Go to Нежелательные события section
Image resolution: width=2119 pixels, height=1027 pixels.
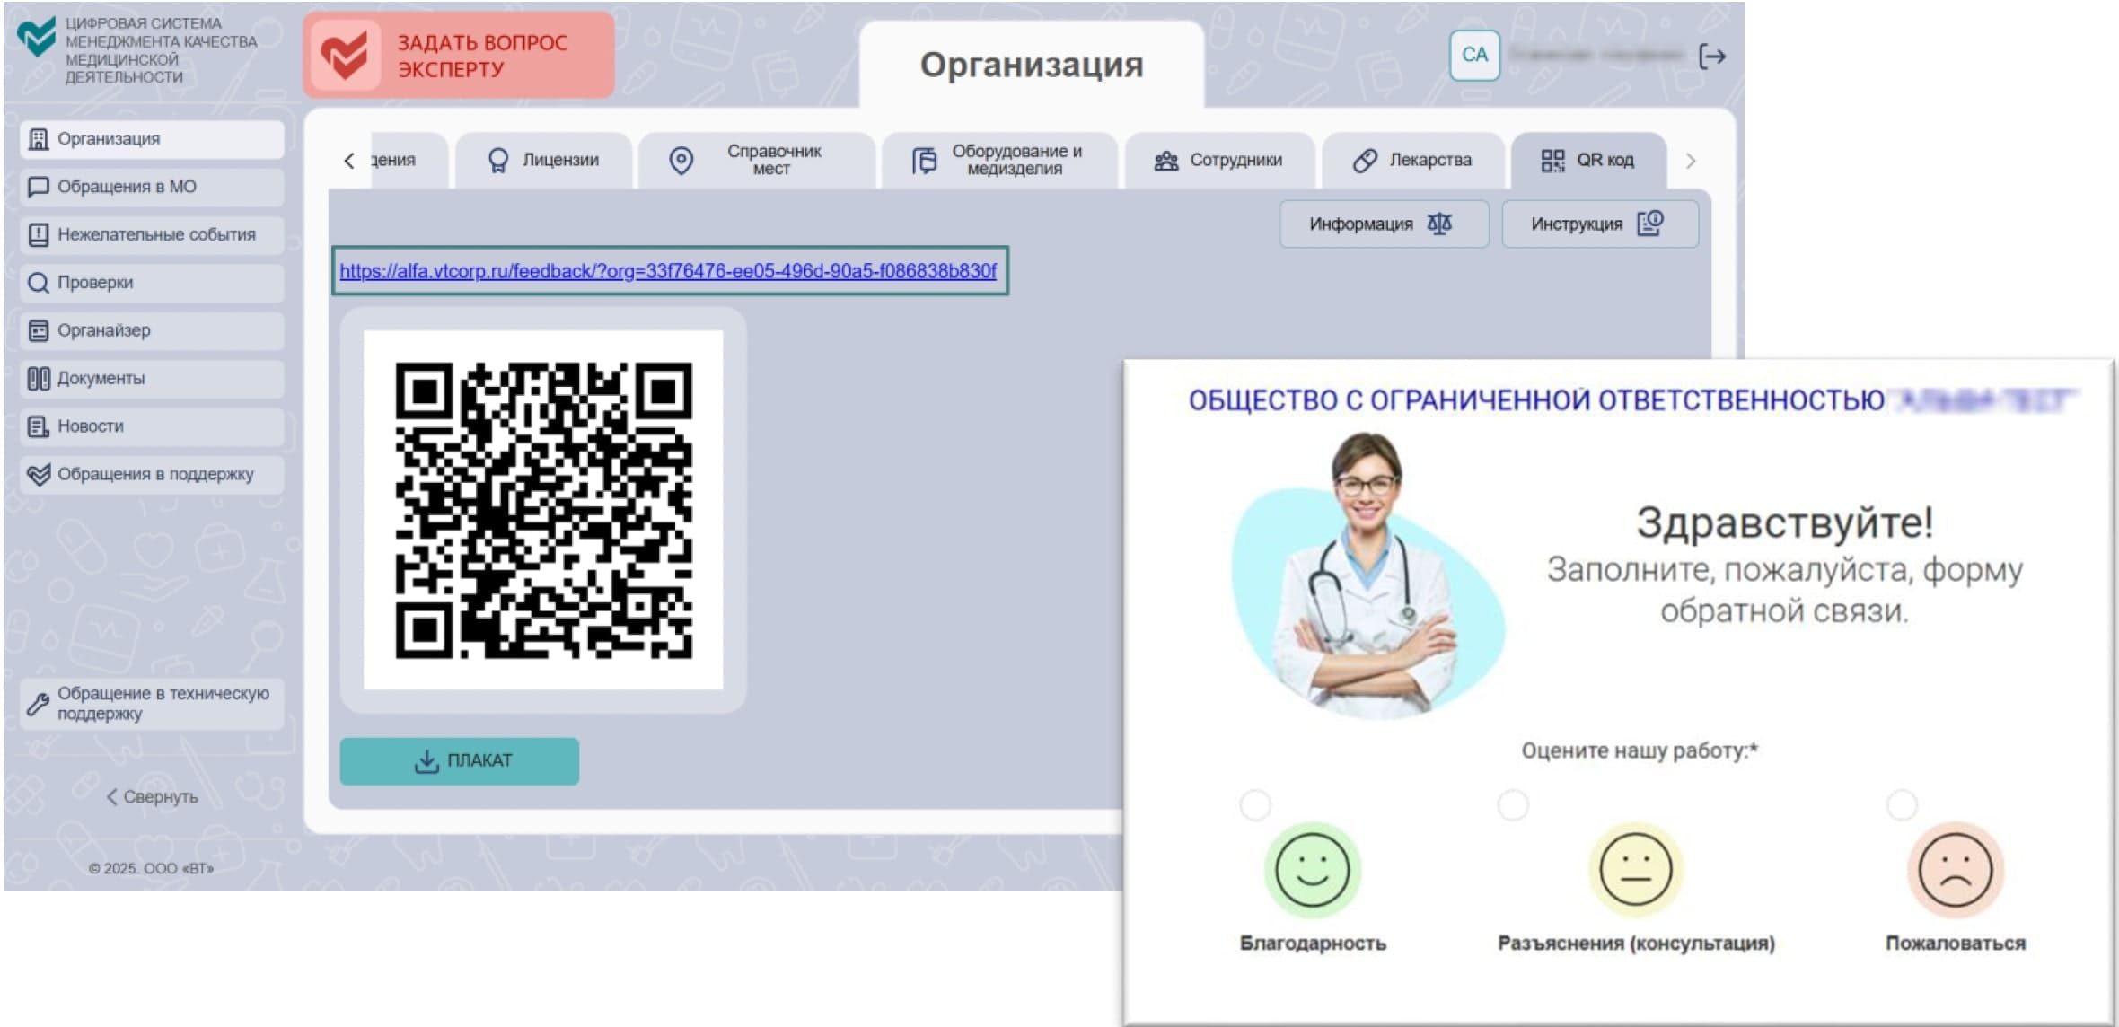coord(152,234)
